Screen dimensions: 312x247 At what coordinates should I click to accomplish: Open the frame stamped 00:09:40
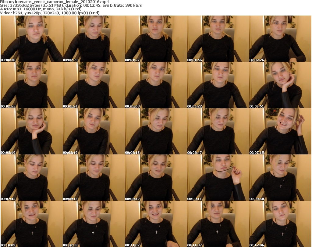(280, 178)
